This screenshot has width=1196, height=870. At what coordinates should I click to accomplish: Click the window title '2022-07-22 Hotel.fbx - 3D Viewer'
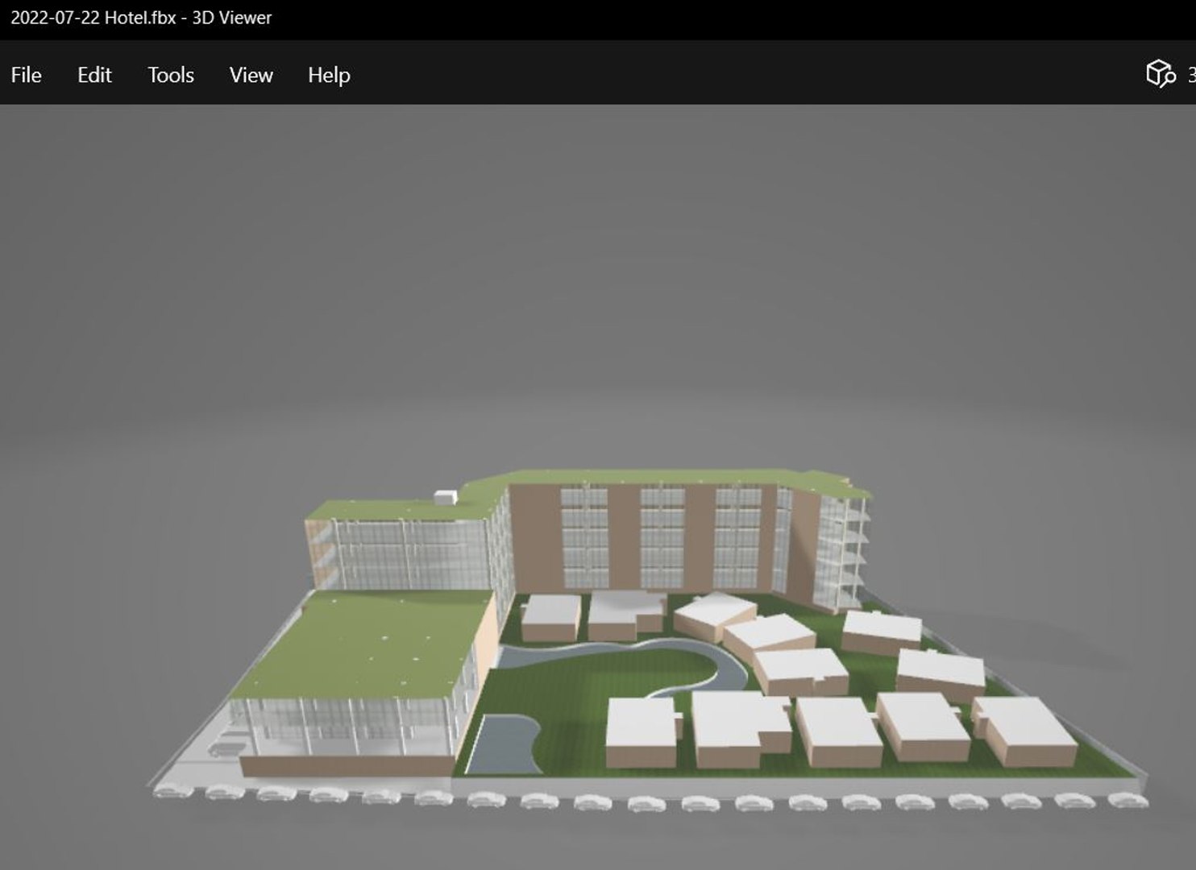[x=141, y=18]
